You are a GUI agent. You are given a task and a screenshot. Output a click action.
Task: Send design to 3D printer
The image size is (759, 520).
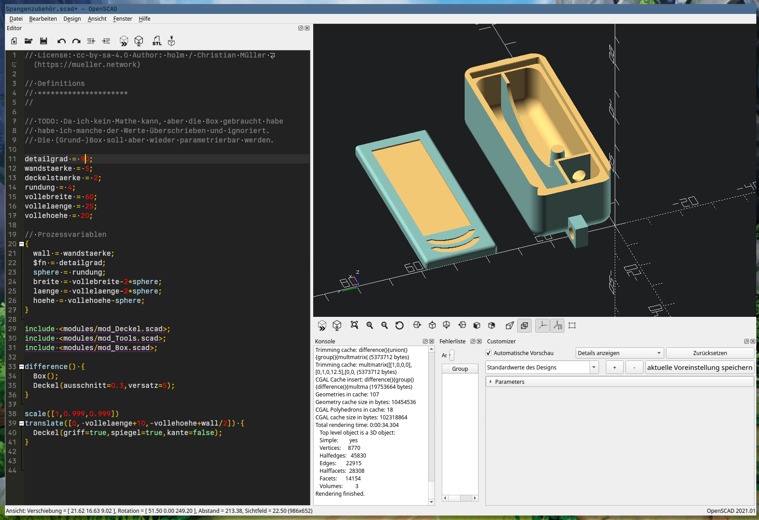(171, 41)
